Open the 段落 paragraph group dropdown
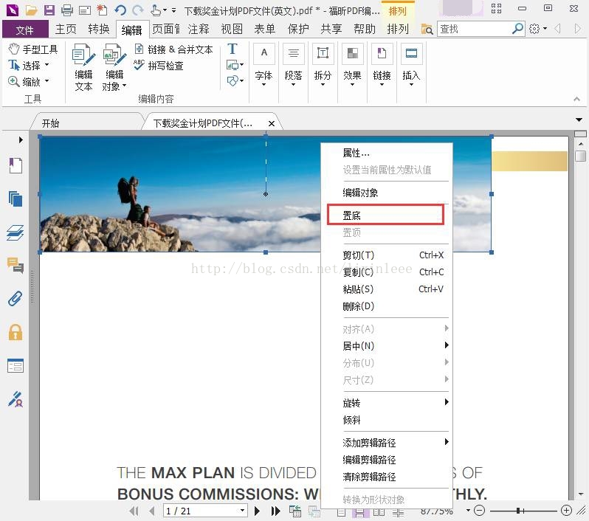 tap(293, 65)
